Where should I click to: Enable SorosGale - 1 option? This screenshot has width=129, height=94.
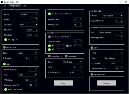click(x=49, y=56)
